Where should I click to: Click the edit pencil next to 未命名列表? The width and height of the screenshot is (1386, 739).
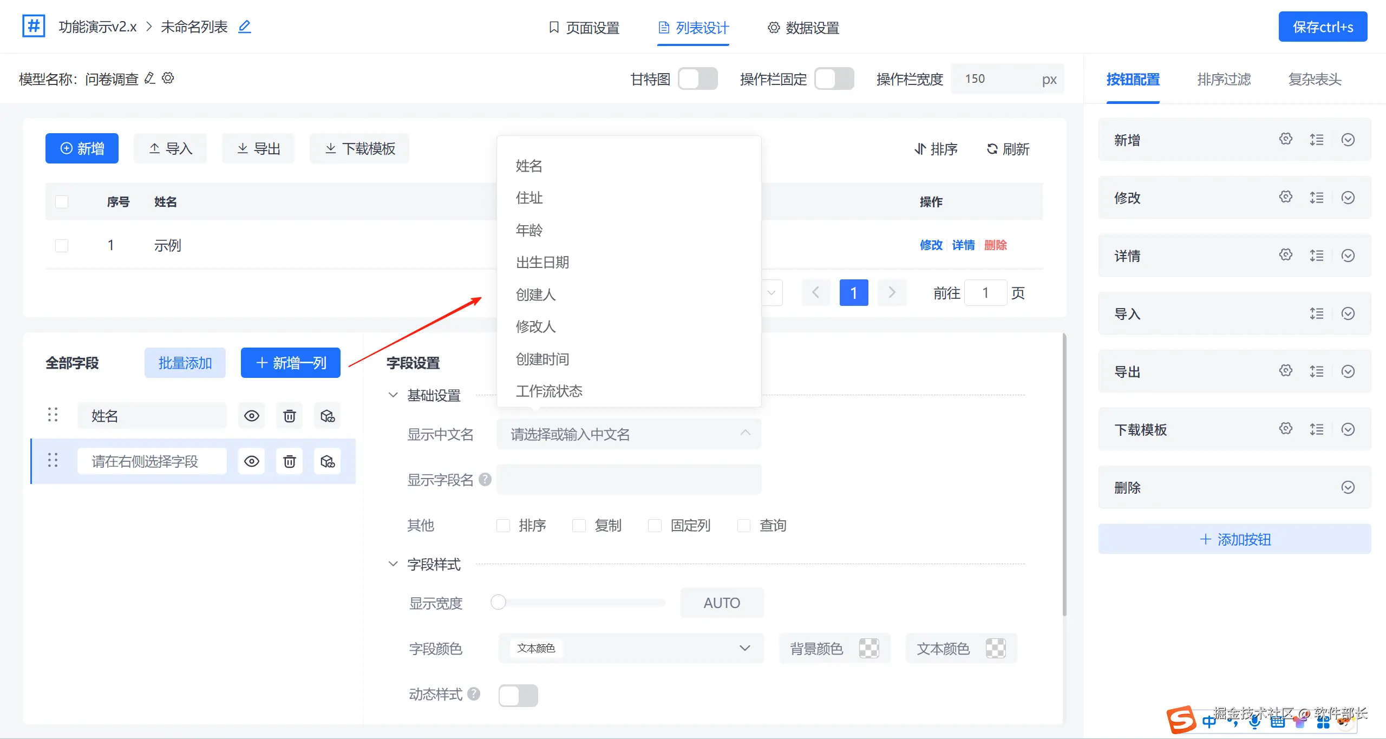tap(245, 27)
